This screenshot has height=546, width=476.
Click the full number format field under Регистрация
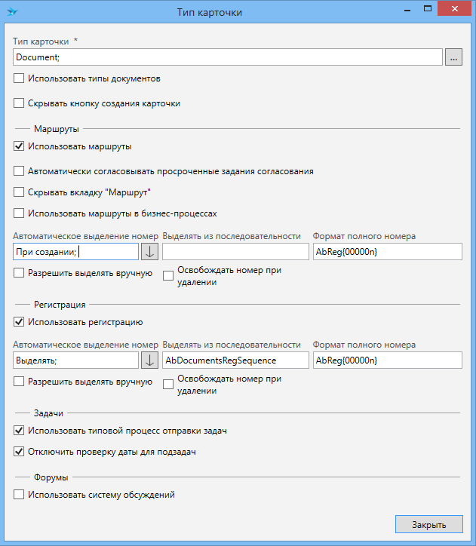386,360
